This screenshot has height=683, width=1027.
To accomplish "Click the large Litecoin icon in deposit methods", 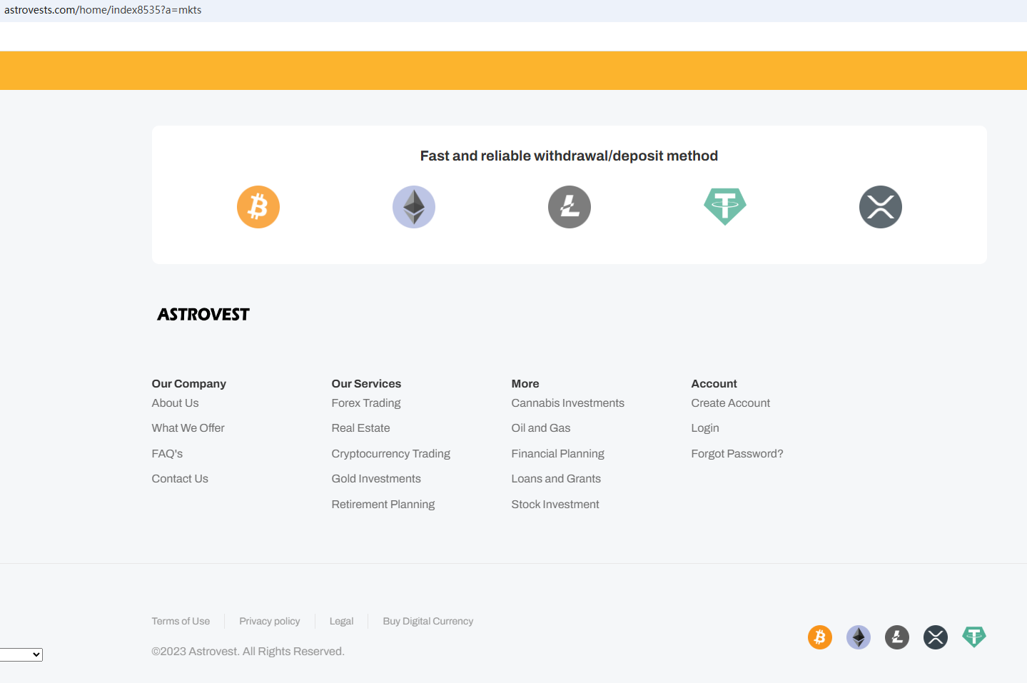I will 570,207.
